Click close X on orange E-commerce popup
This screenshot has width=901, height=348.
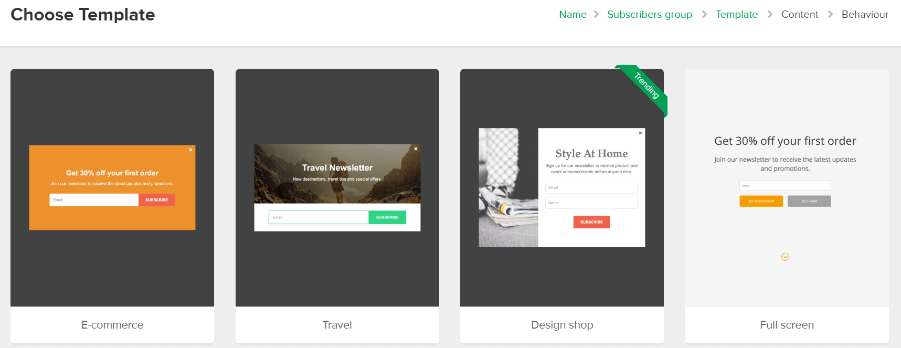(190, 150)
